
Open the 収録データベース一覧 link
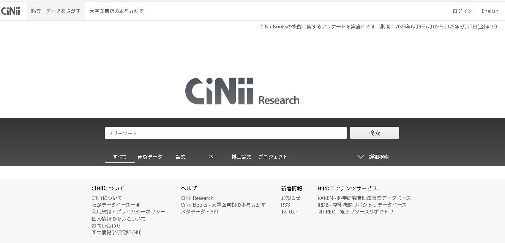point(116,205)
